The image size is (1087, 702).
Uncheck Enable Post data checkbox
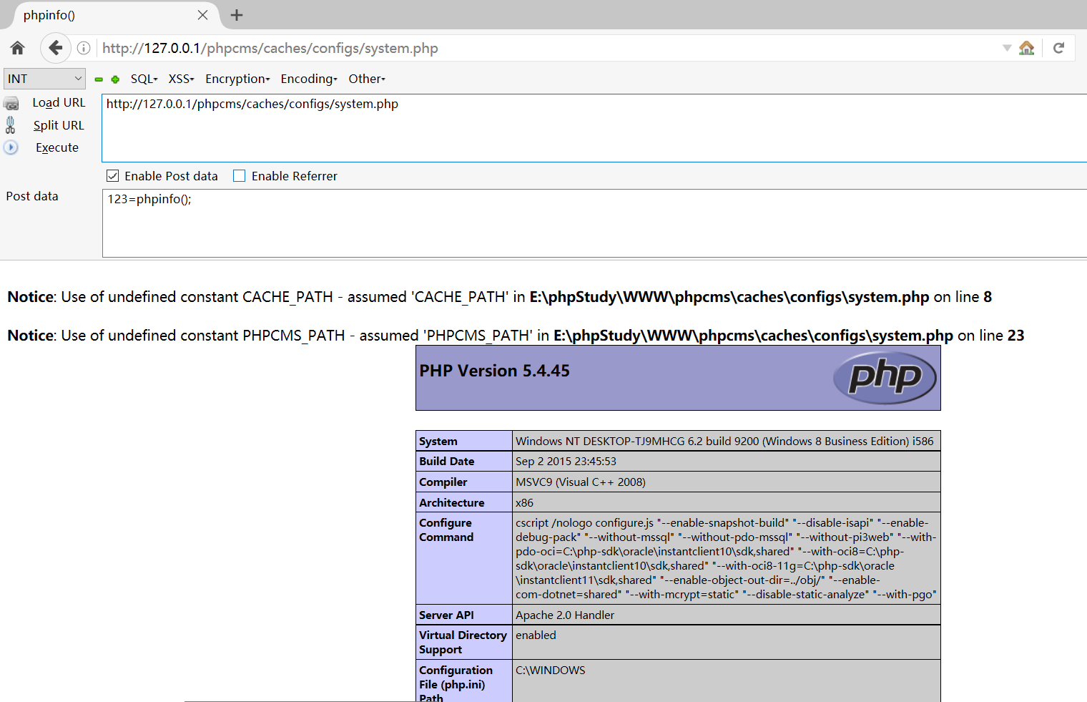coord(113,176)
